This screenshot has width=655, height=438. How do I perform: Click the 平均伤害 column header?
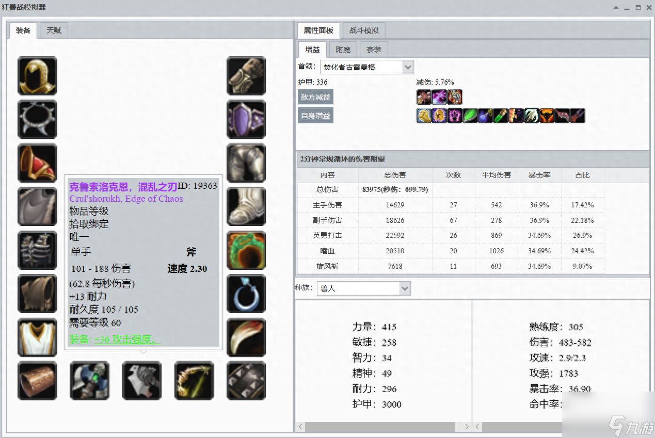pyautogui.click(x=497, y=175)
